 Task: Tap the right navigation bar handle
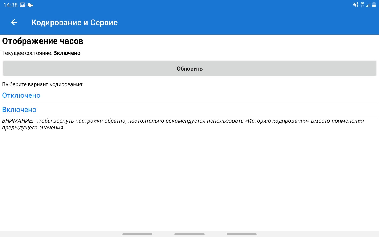[x=242, y=234]
